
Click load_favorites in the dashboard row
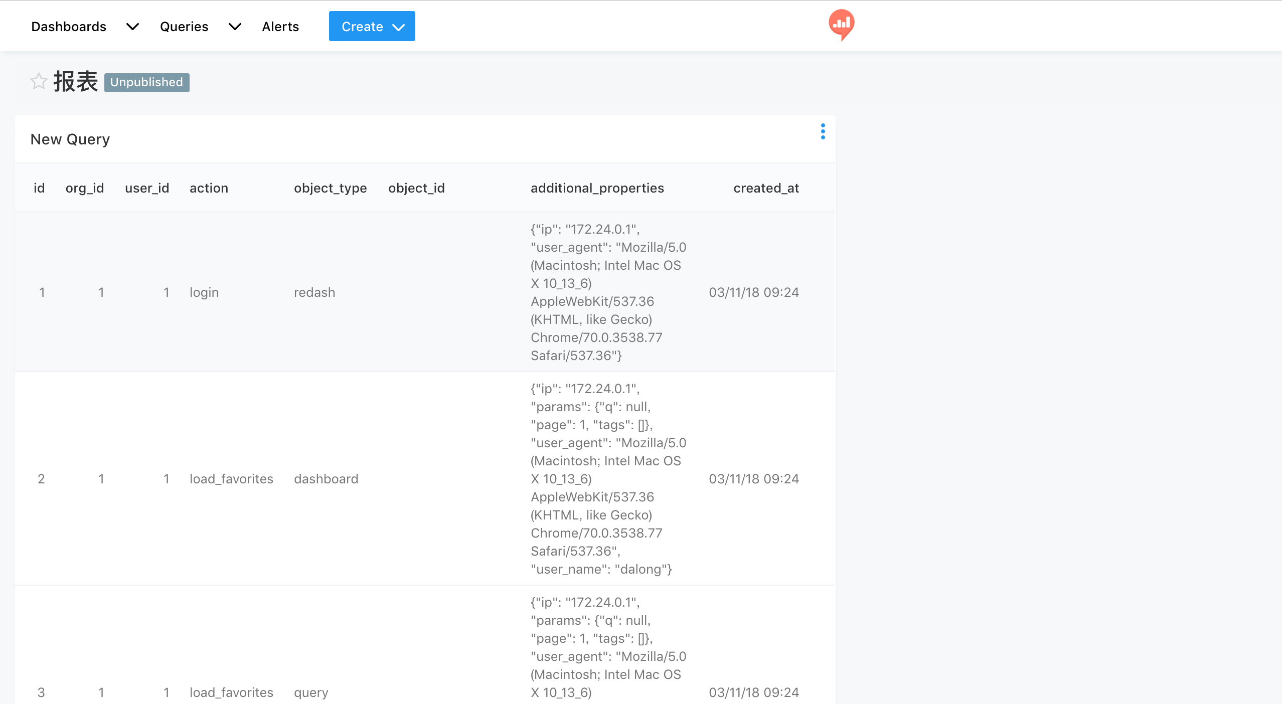[231, 479]
